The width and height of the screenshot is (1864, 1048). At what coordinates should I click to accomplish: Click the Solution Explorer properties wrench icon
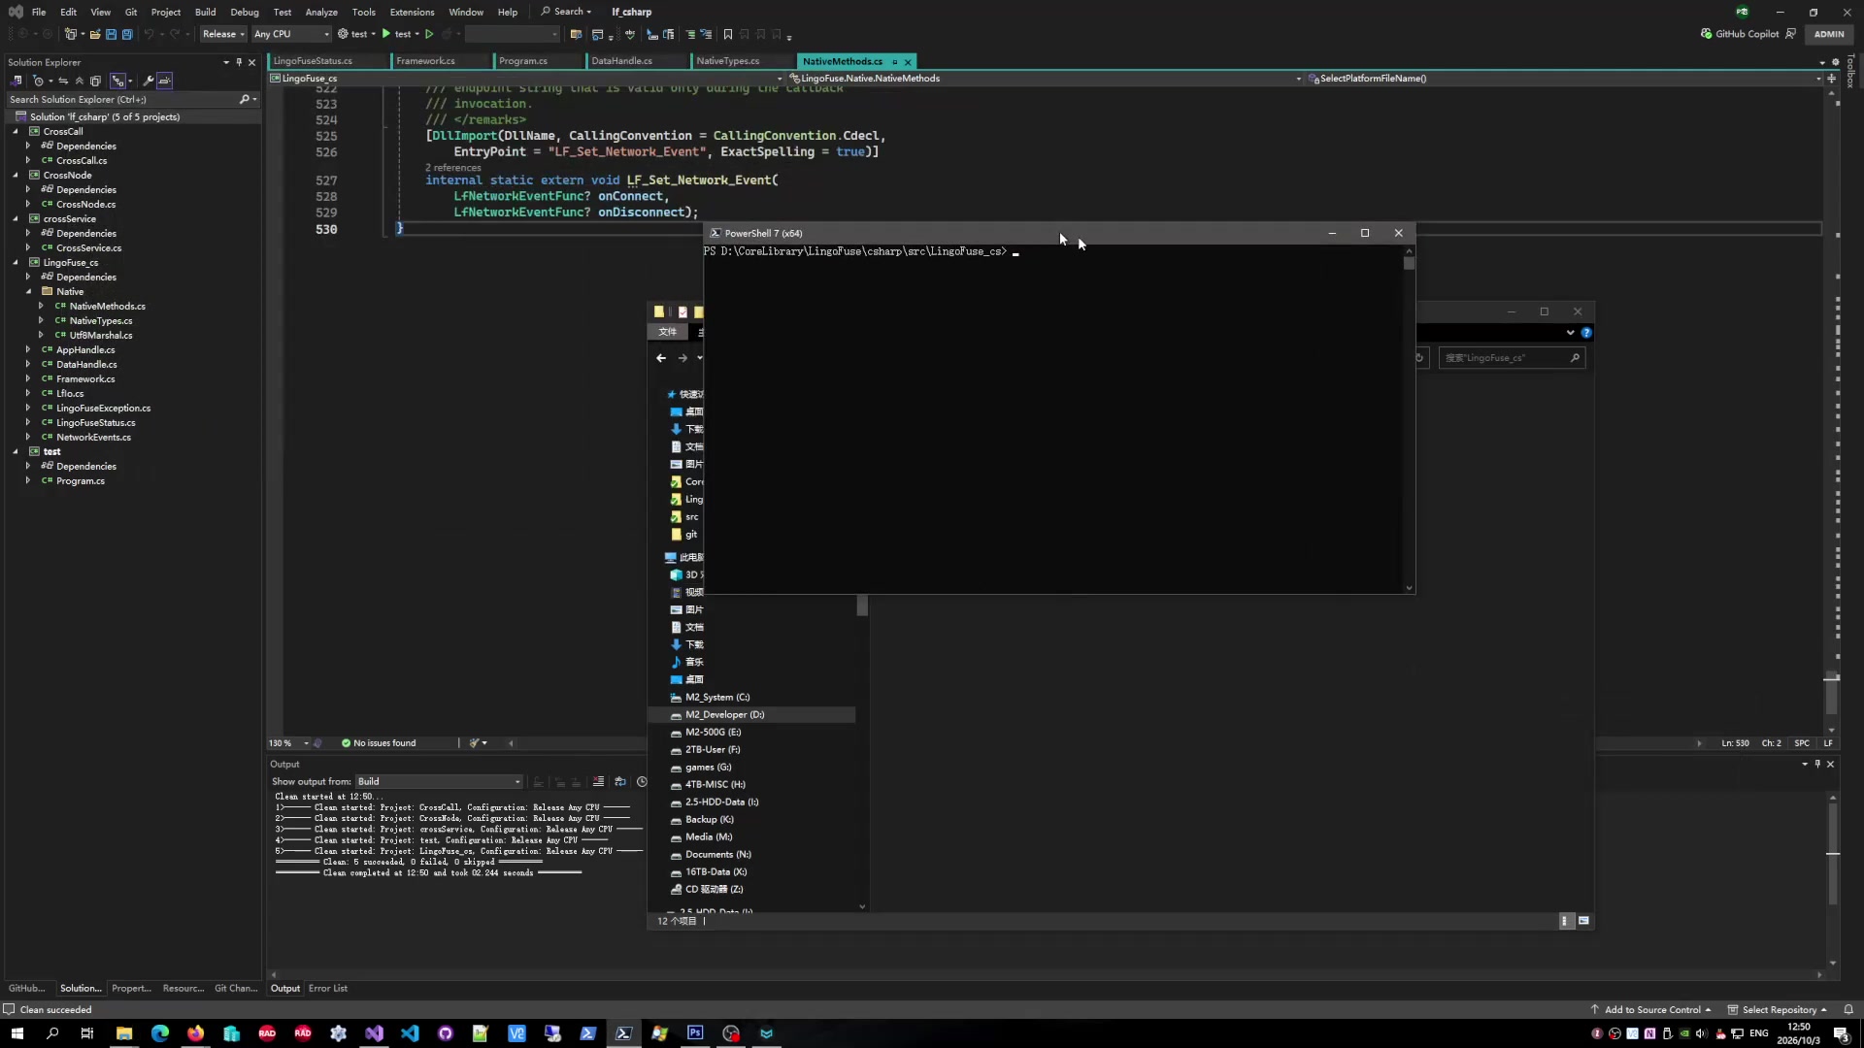149,81
